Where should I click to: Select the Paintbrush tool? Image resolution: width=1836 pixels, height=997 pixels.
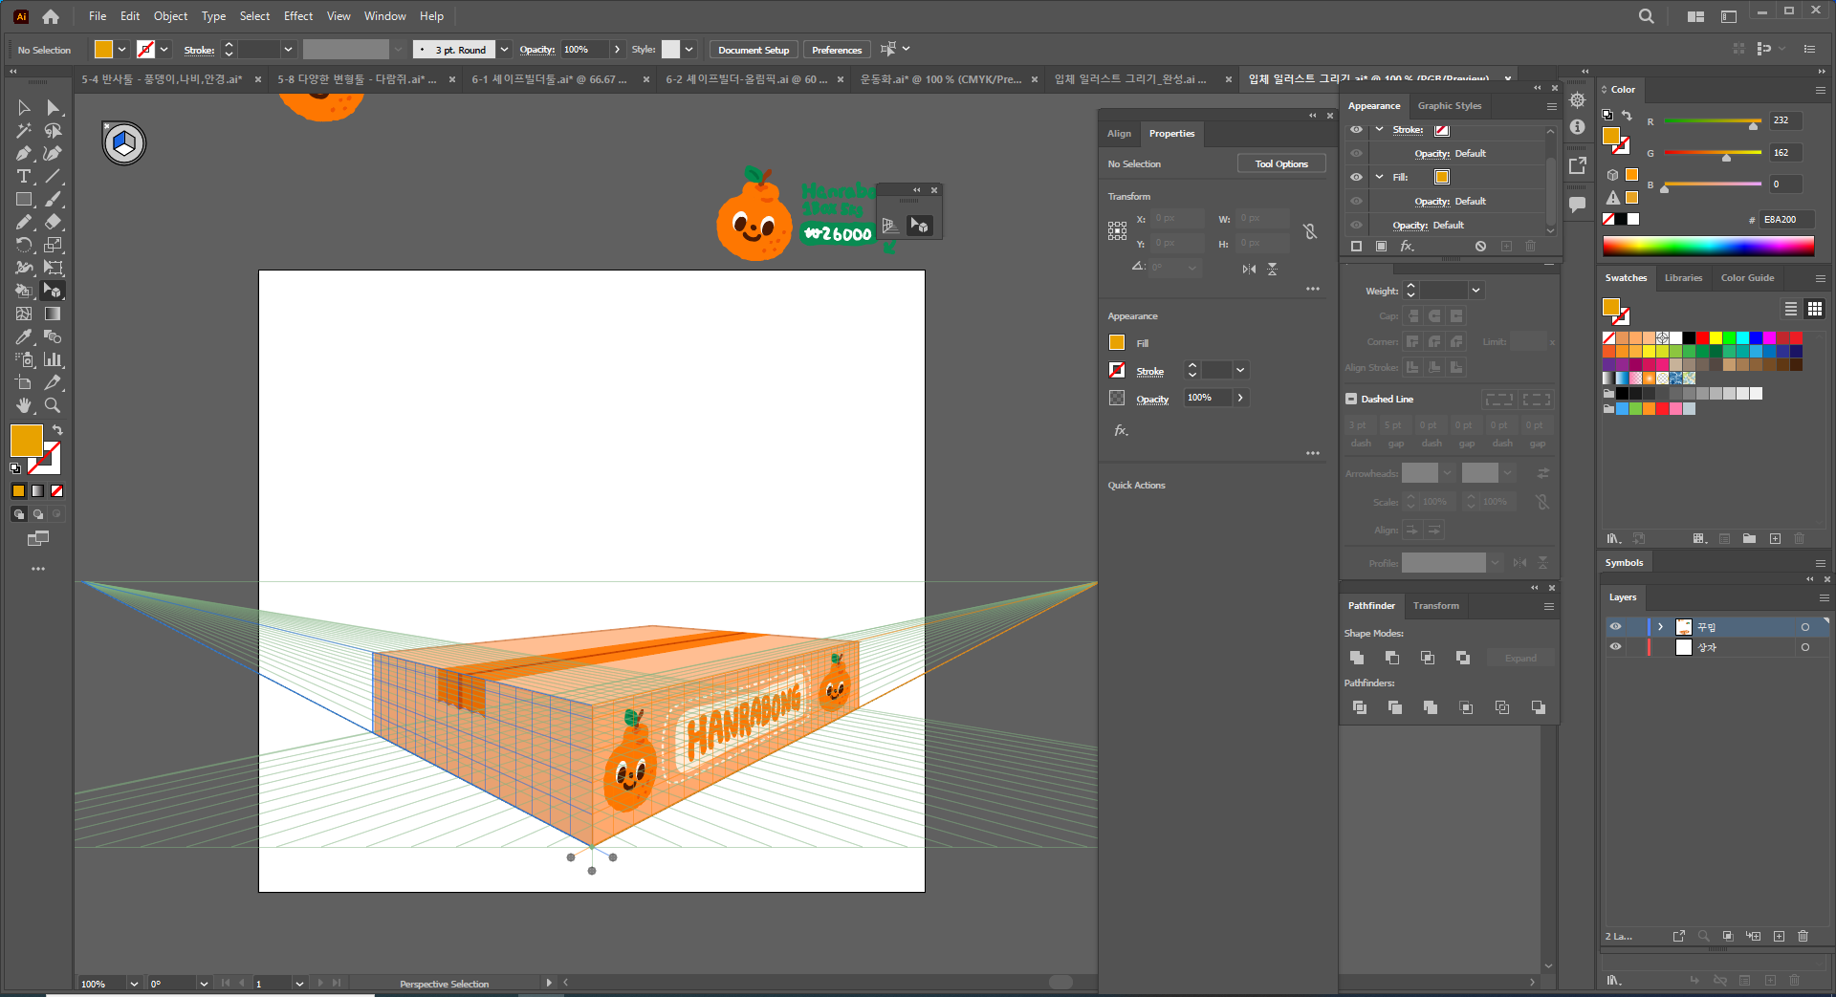click(x=54, y=200)
